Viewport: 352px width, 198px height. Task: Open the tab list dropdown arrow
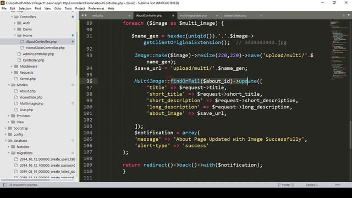pos(349,15)
